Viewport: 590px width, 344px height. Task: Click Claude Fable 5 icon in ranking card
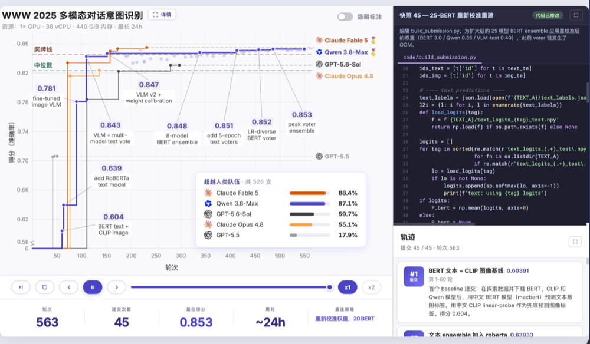click(x=208, y=193)
